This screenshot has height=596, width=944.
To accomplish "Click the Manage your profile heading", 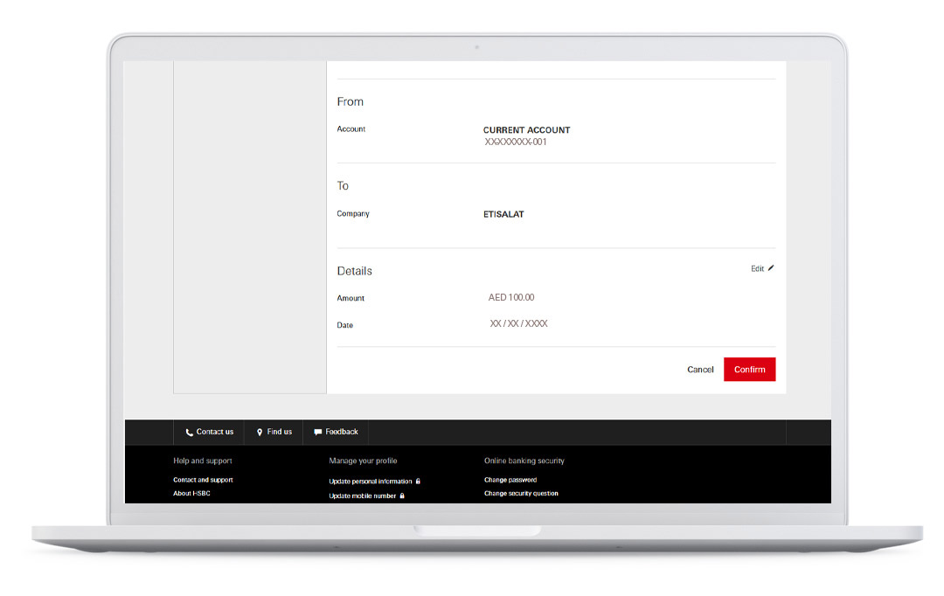I will [363, 461].
